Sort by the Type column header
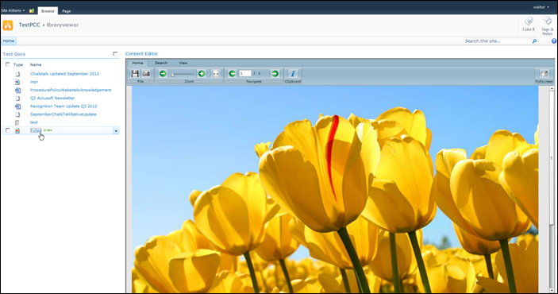558x294 pixels. coord(18,65)
